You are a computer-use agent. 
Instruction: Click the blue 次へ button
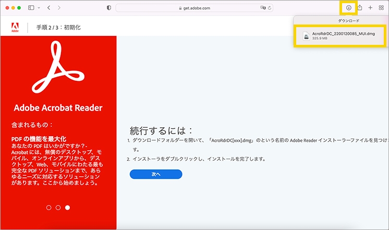(x=156, y=174)
